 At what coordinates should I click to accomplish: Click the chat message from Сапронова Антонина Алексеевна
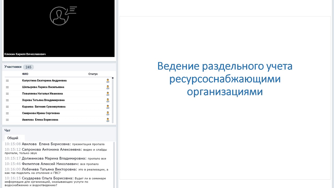(56, 151)
